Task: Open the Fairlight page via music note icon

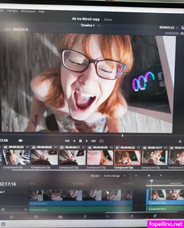Action: [131, 217]
